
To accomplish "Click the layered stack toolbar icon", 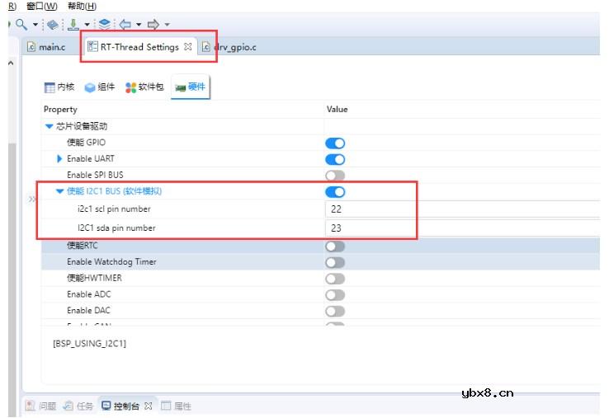I will pos(105,25).
